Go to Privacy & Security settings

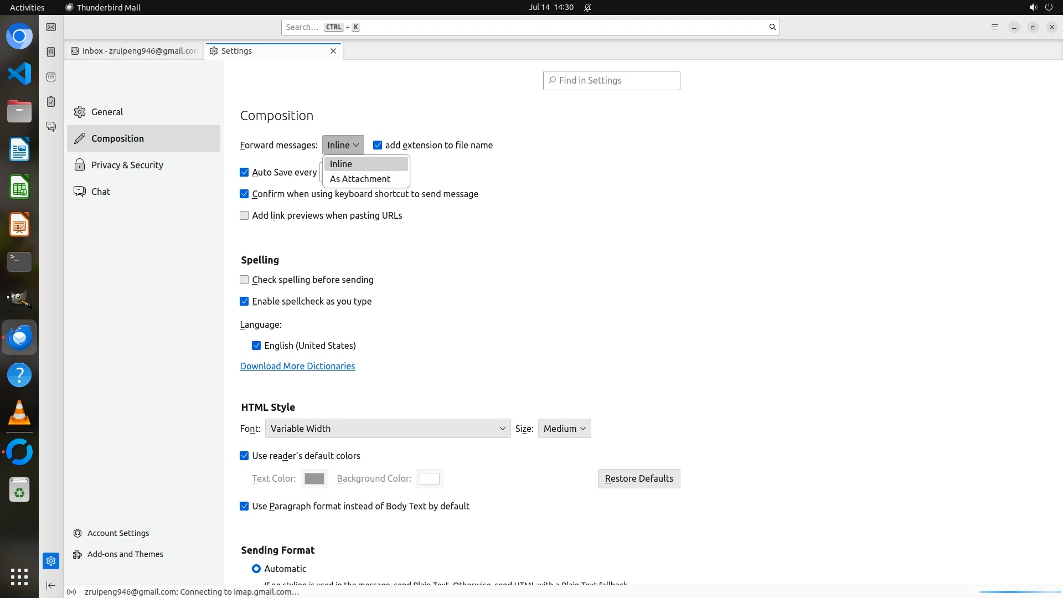click(x=127, y=165)
